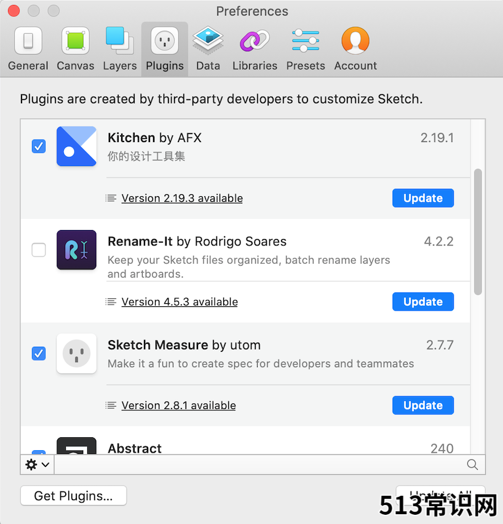This screenshot has height=524, width=503.
Task: Click release notes icon beside Version 2.19.3
Action: click(x=111, y=198)
